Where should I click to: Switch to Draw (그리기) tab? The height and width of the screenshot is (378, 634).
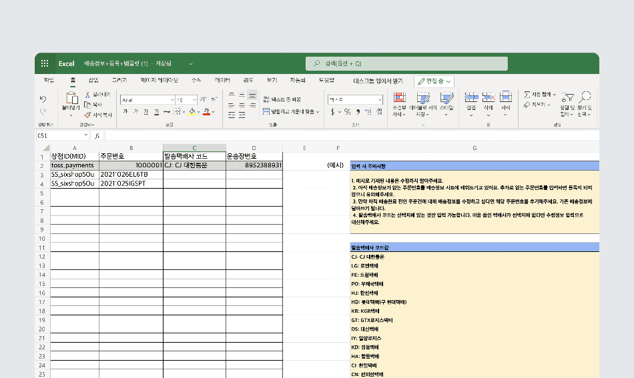[119, 81]
